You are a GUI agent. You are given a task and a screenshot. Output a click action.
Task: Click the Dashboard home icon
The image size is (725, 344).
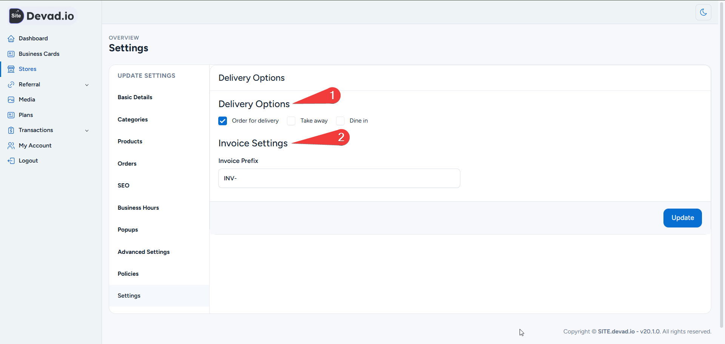coord(11,38)
